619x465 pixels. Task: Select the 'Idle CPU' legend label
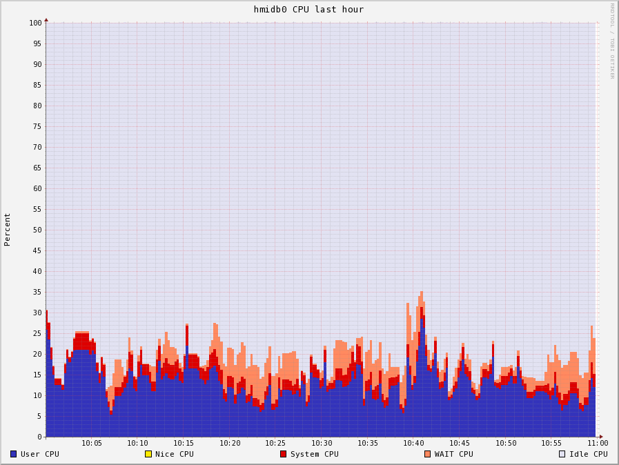(x=588, y=454)
